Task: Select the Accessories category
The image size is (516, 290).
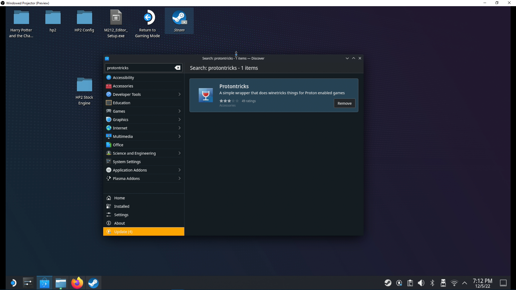Action: tap(144, 86)
